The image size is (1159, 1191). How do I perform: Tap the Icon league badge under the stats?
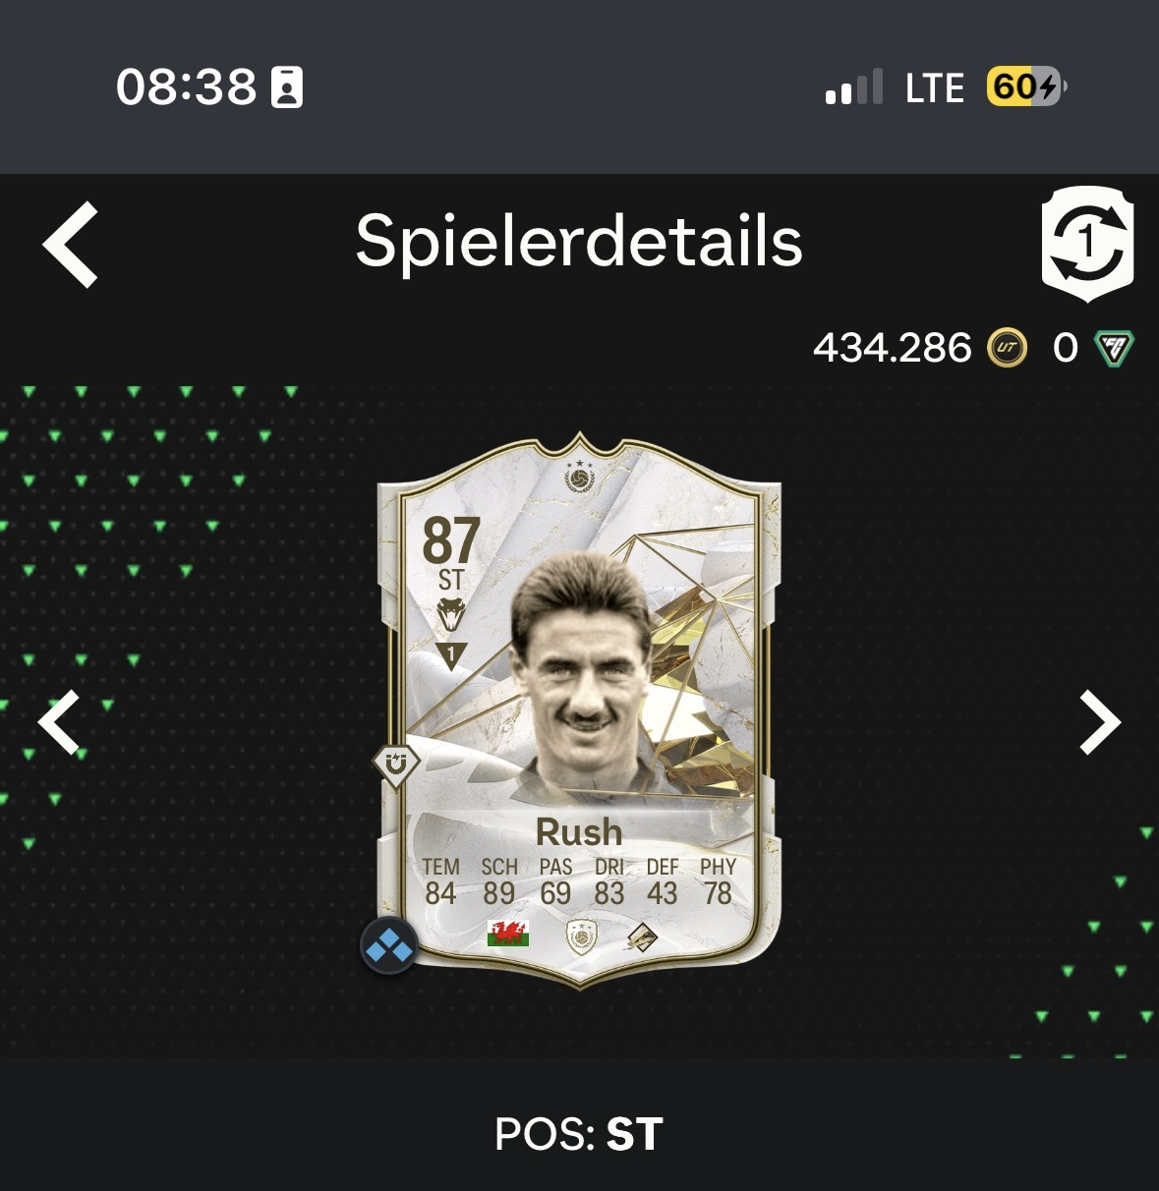point(582,936)
